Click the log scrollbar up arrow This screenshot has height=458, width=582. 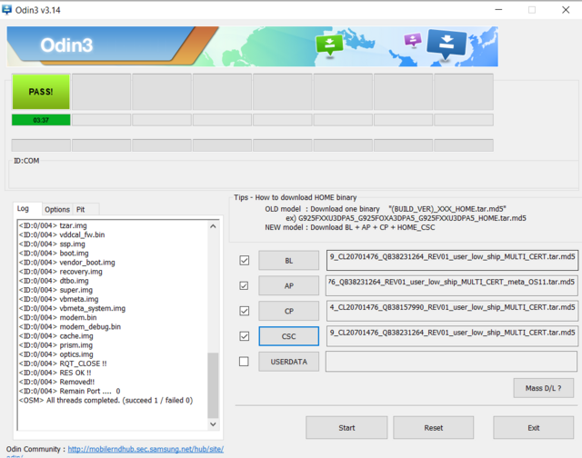click(213, 226)
